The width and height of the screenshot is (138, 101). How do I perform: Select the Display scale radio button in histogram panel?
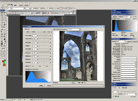pyautogui.click(x=124, y=19)
